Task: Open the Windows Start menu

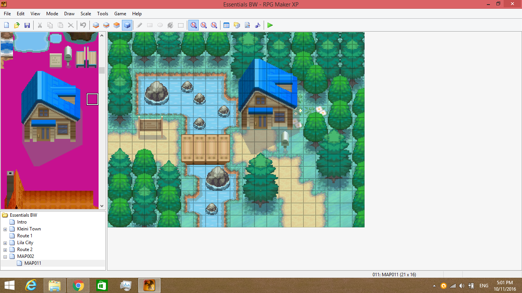Action: tap(9, 285)
